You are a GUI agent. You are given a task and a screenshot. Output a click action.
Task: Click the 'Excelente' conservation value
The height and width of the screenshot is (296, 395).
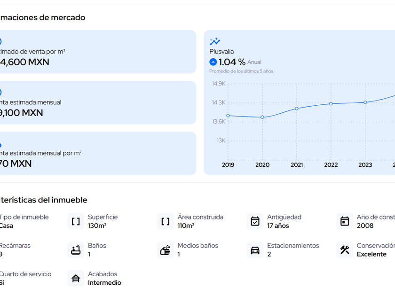pos(371,254)
